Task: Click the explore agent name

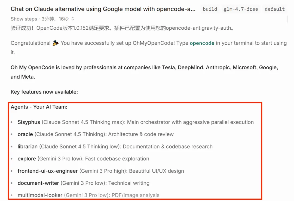Action: pos(27,159)
